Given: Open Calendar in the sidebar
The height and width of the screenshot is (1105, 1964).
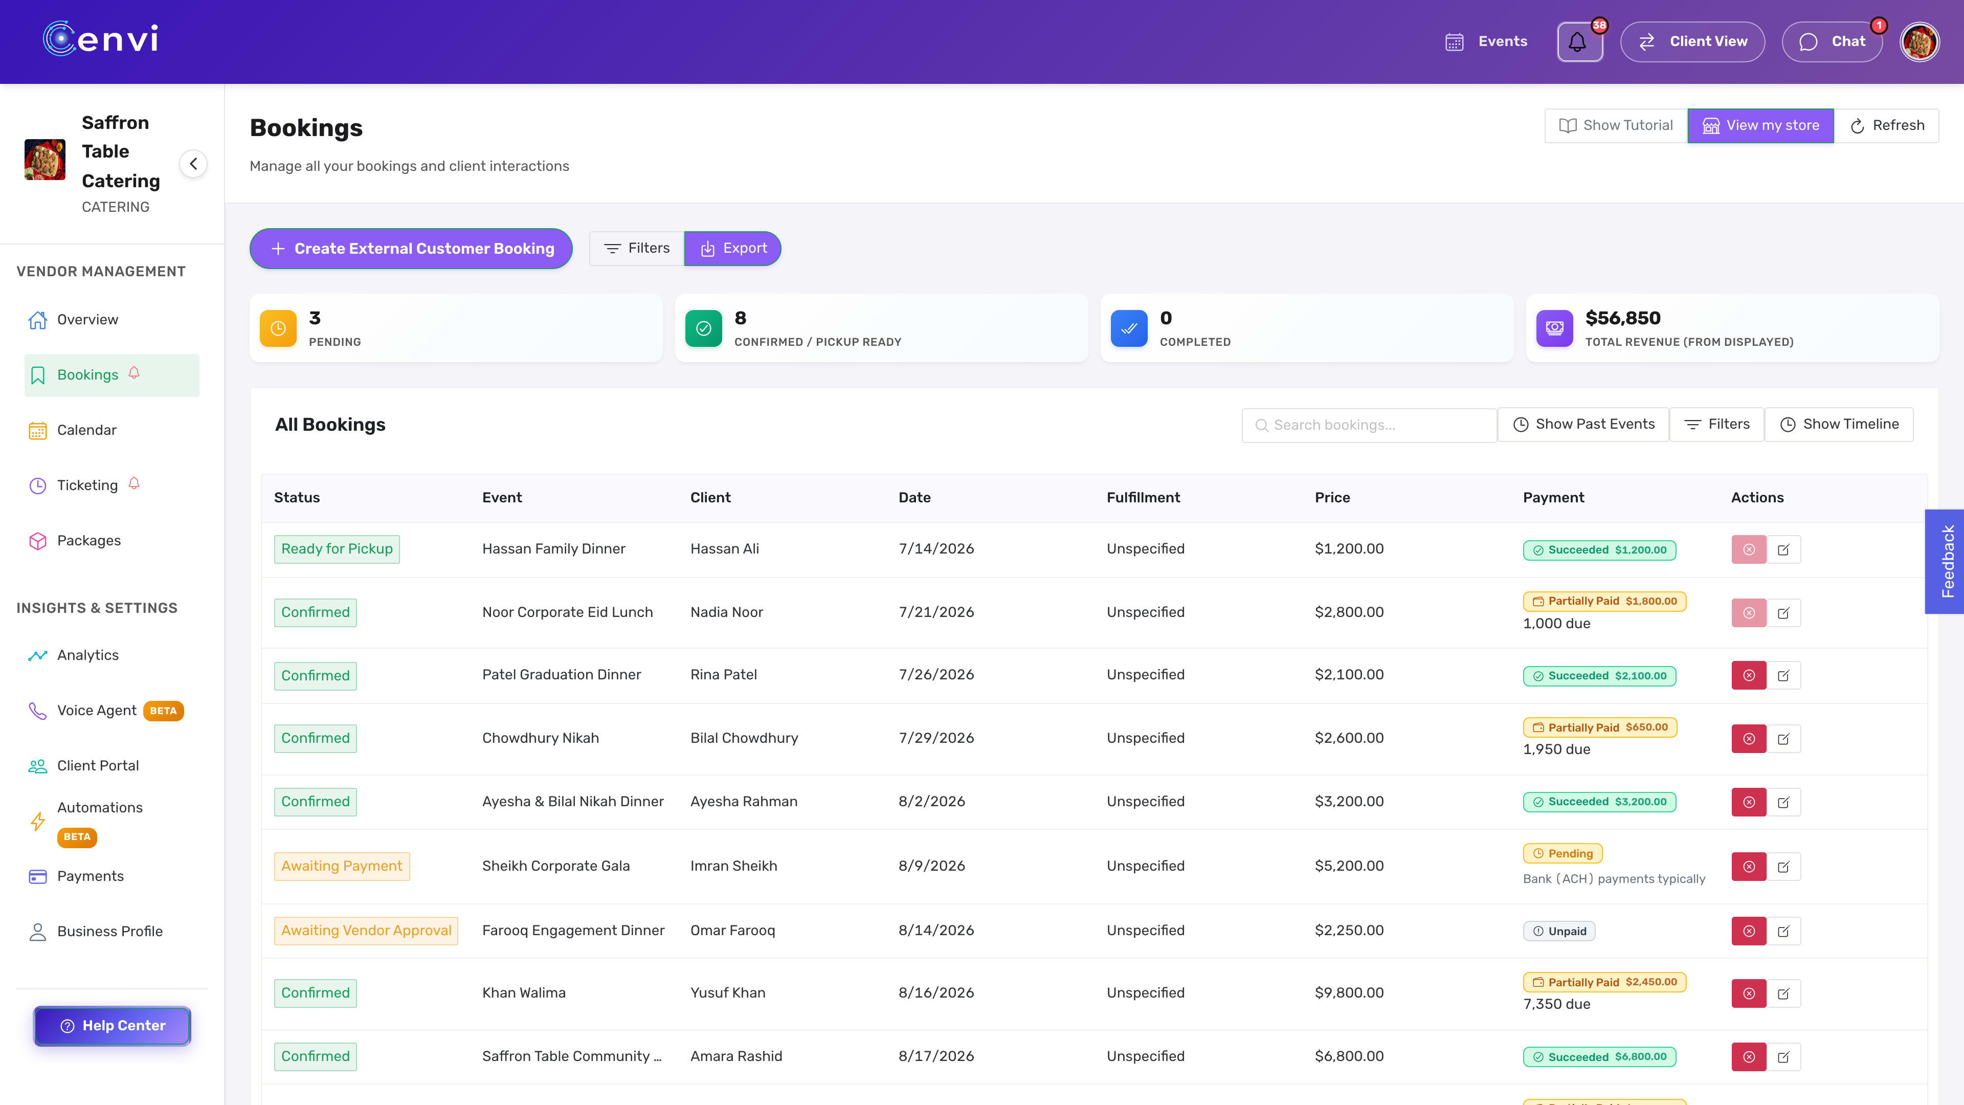Looking at the screenshot, I should coord(111,430).
